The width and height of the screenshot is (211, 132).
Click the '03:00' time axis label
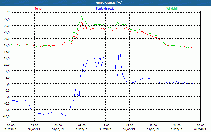click(34, 126)
